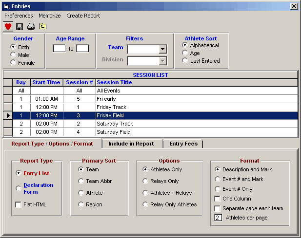
Task: Switch to Entry Fees tab
Action: pyautogui.click(x=183, y=144)
